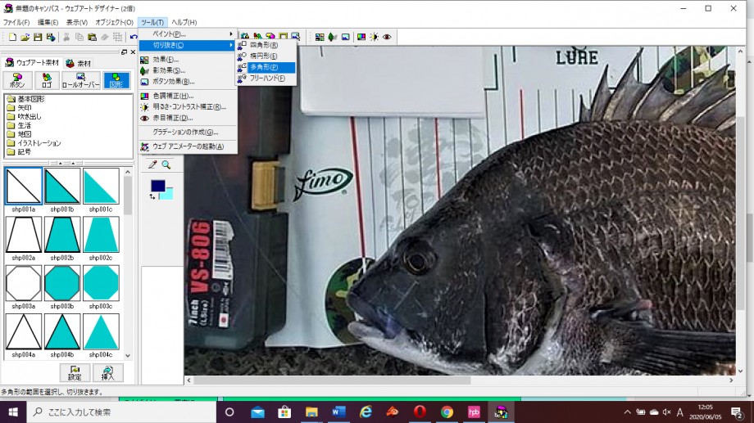
Task: Open グラデーションの作成(G) menu item
Action: [x=188, y=132]
